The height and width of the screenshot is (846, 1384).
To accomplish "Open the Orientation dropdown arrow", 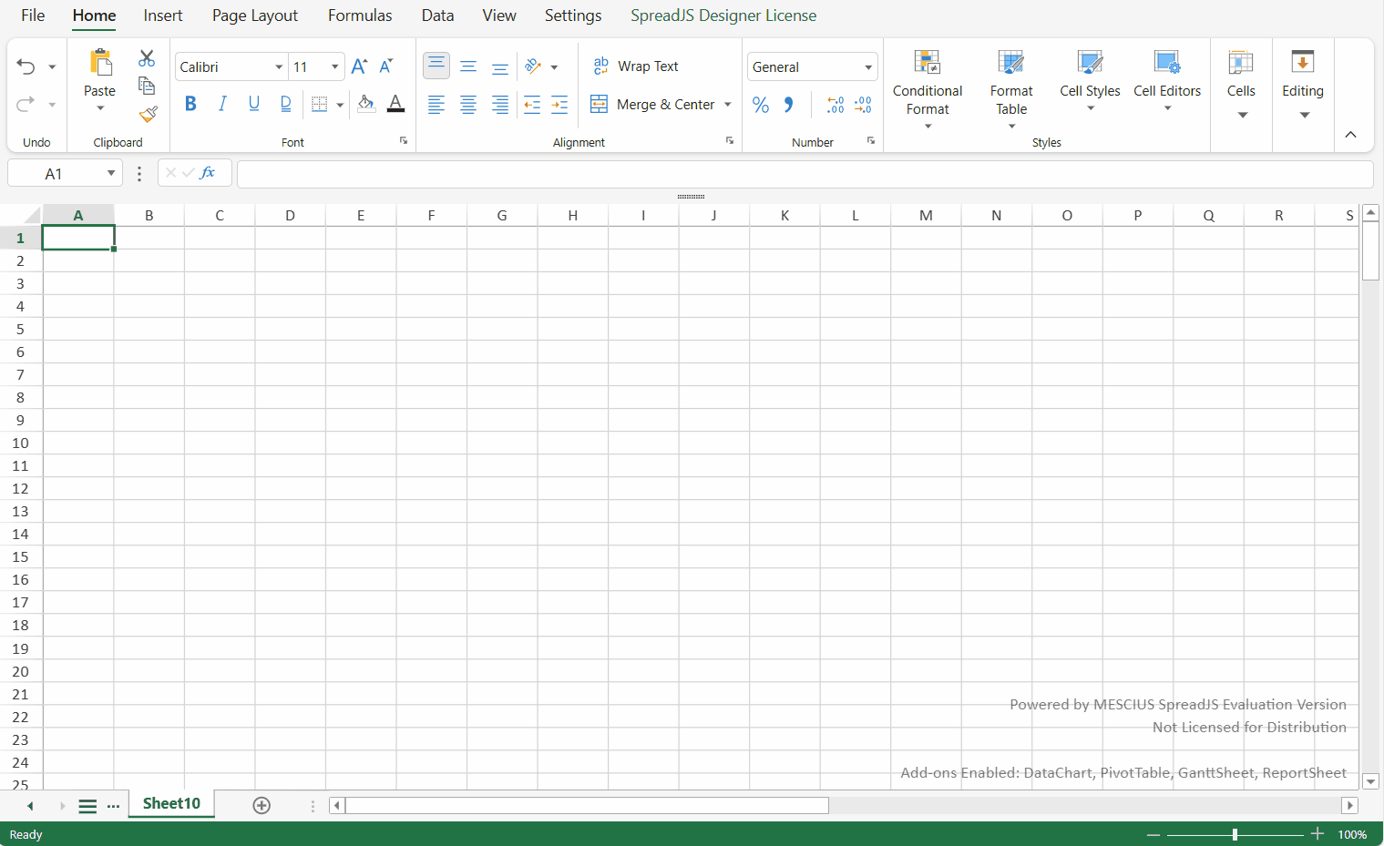I will point(554,67).
